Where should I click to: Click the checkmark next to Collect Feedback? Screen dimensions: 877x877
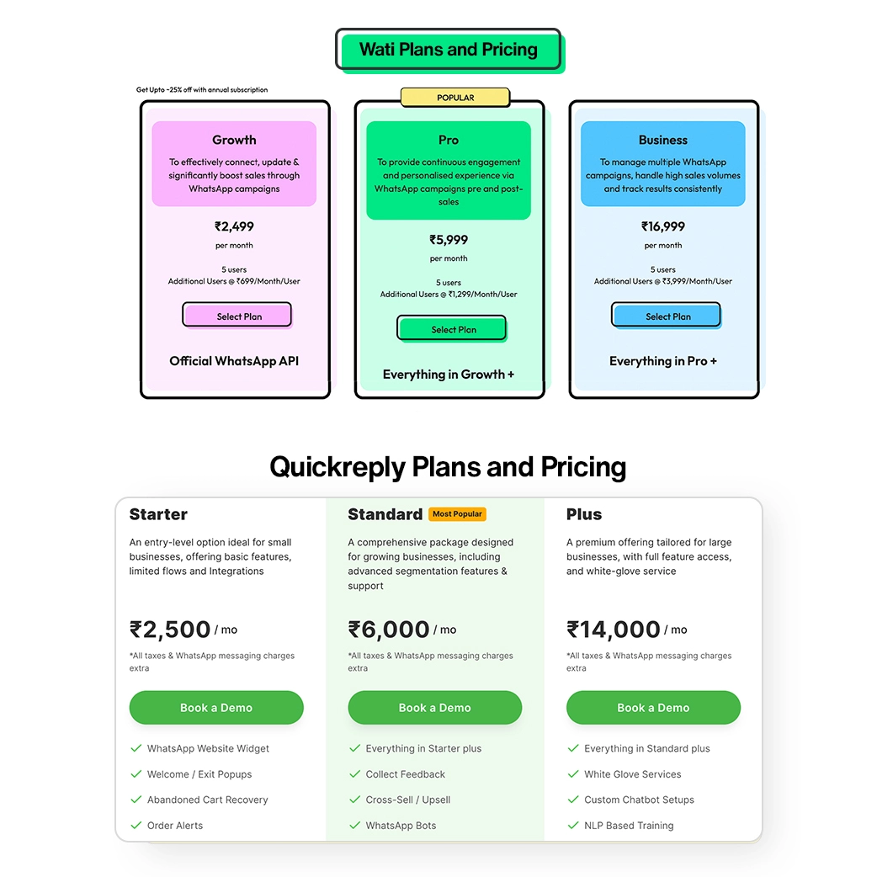pyautogui.click(x=354, y=774)
